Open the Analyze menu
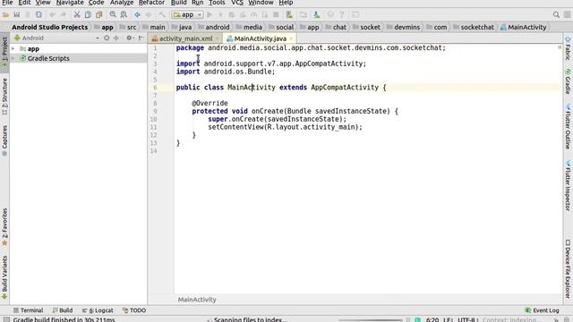The image size is (573, 322). coord(122,3)
